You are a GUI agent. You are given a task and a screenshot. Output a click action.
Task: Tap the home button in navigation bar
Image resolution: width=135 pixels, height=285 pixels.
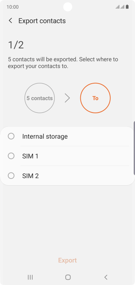68,277
